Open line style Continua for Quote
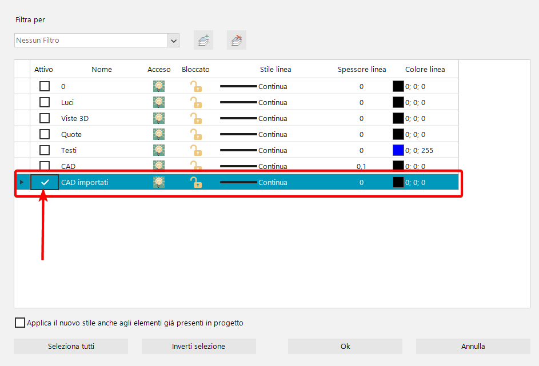Screen dimensions: 539x366 point(254,134)
